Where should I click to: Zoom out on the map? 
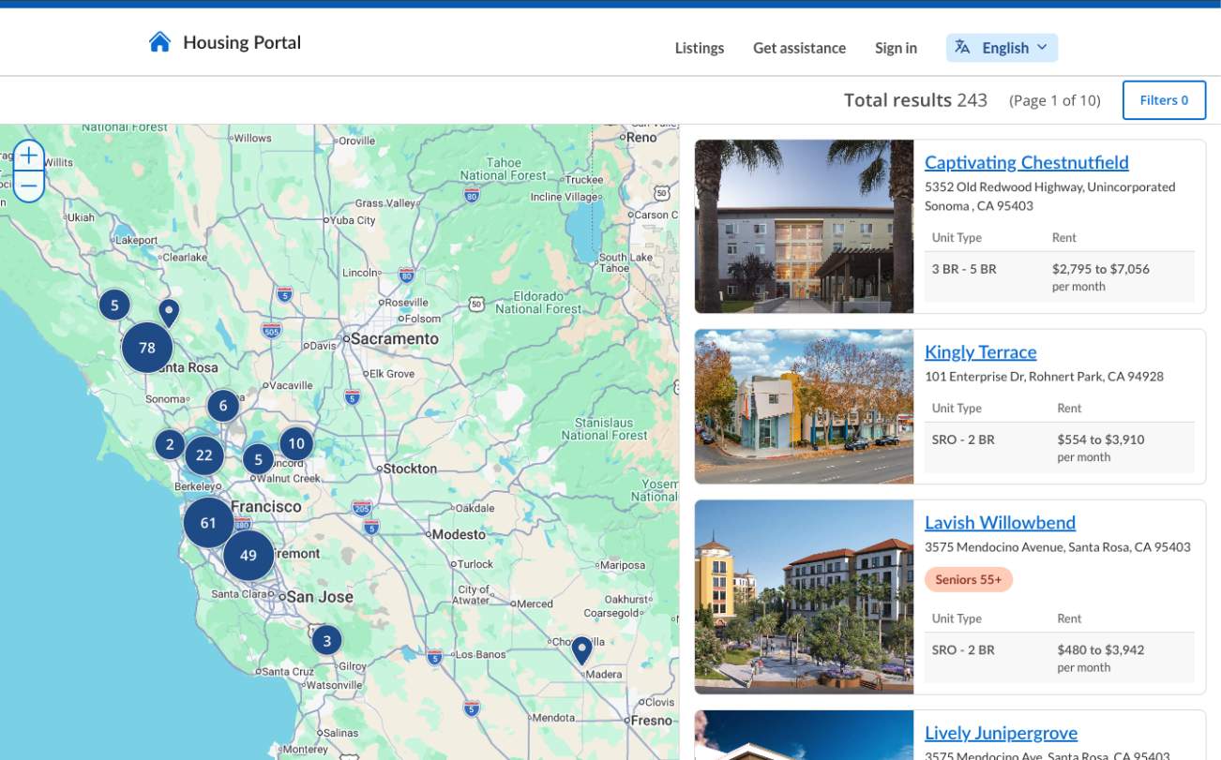tap(29, 186)
